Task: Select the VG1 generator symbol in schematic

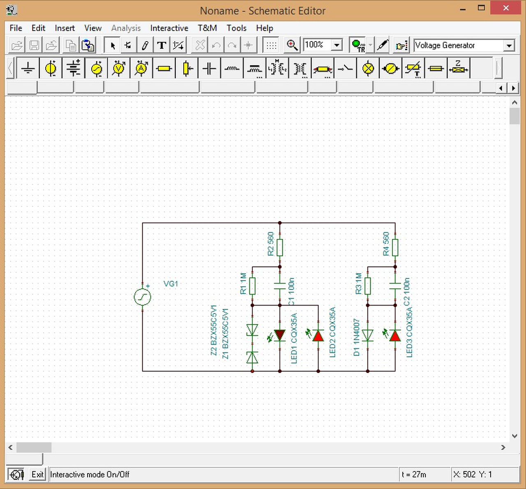Action: (143, 297)
